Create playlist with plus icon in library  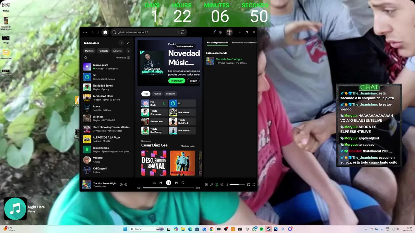coord(121,43)
